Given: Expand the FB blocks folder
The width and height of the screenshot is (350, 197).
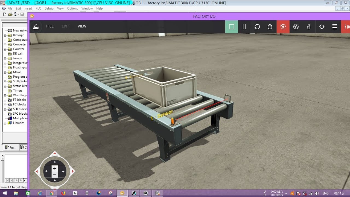Looking at the screenshot, I should click(x=5, y=100).
